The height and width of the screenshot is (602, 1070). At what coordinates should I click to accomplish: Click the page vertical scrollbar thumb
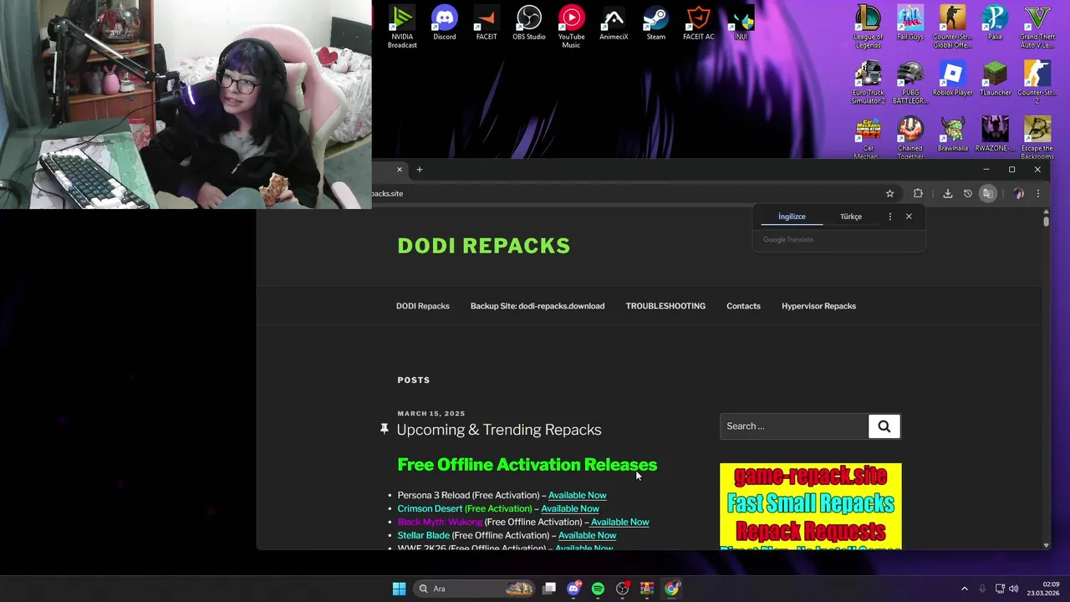pos(1046,222)
